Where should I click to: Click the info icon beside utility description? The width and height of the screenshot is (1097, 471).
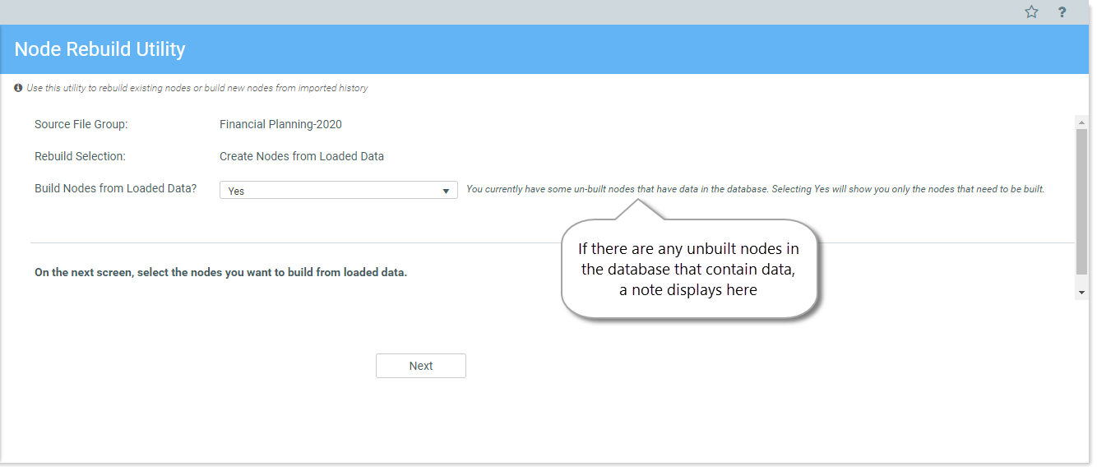(18, 88)
